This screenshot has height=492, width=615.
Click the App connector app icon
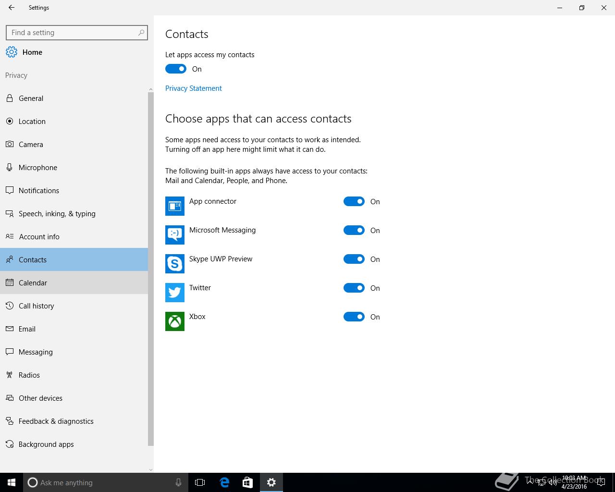[x=175, y=206]
